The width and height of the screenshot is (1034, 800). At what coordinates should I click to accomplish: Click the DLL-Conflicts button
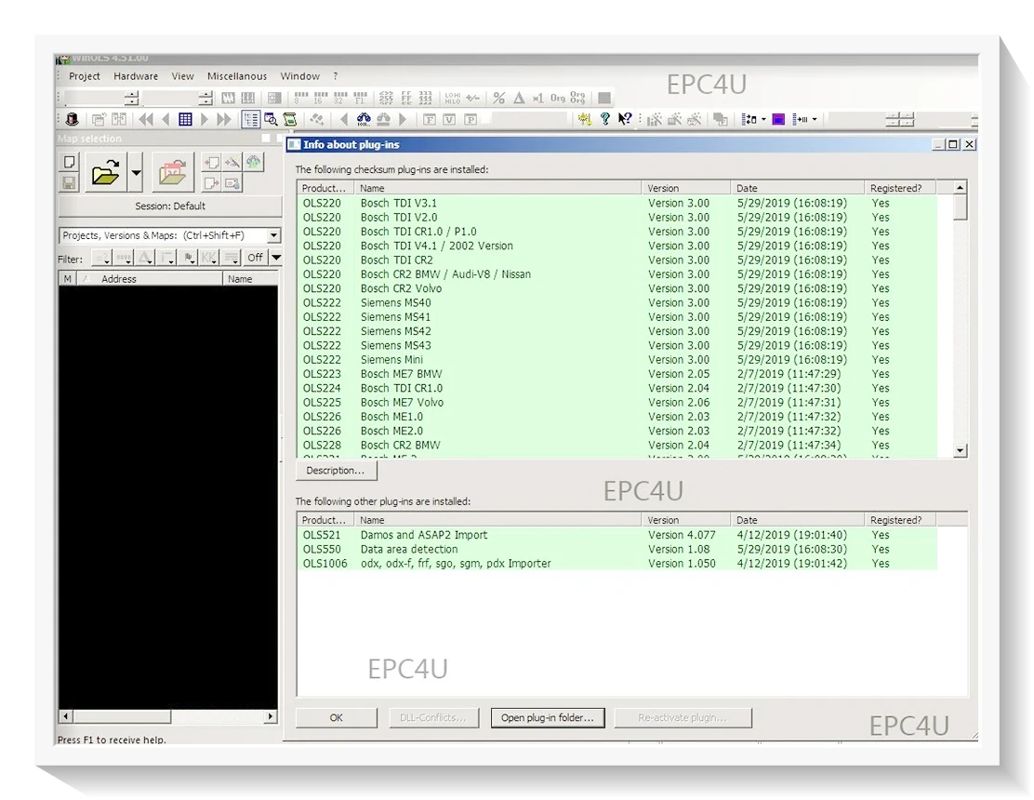(433, 717)
